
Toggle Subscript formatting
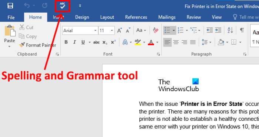point(105,42)
